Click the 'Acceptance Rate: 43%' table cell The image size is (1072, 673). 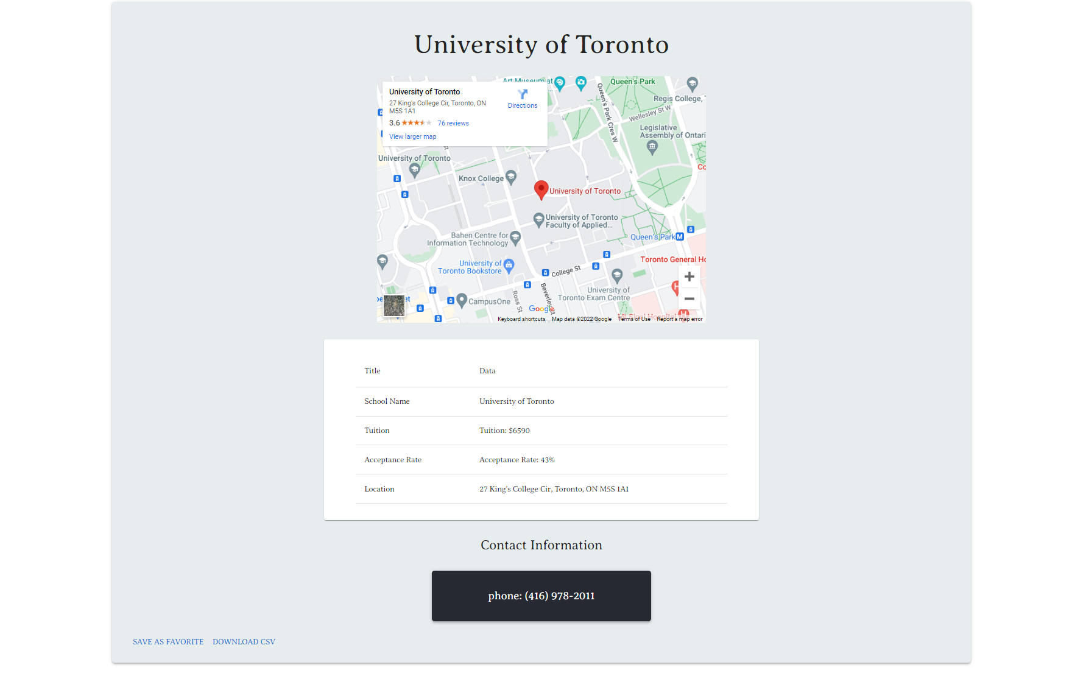599,460
